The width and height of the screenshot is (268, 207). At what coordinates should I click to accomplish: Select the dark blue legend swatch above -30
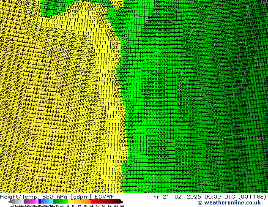(x=40, y=202)
